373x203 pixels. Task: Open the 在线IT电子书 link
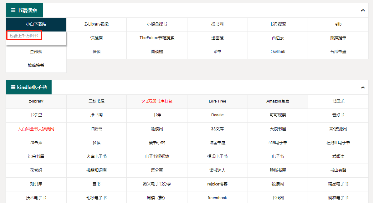pyautogui.click(x=338, y=143)
